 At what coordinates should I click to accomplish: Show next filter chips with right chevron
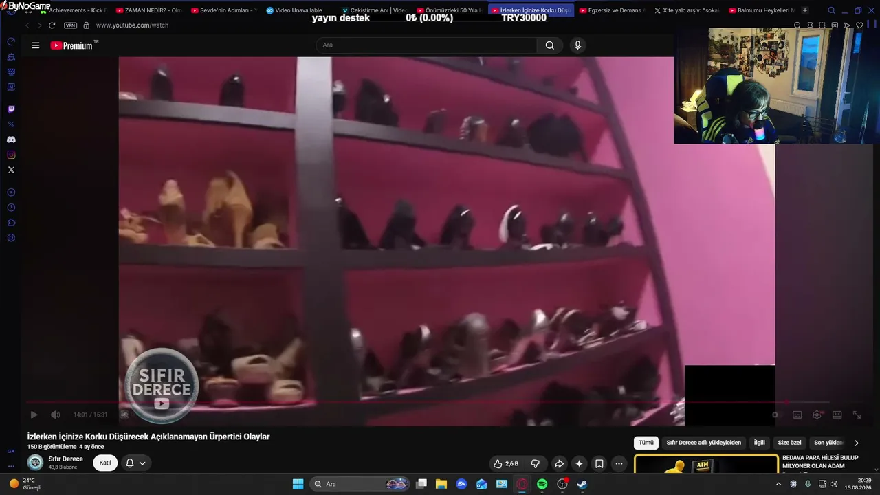click(856, 443)
